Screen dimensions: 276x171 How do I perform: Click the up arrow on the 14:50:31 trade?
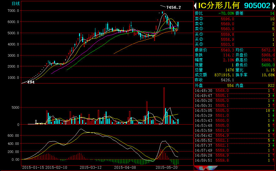(x=273, y=105)
